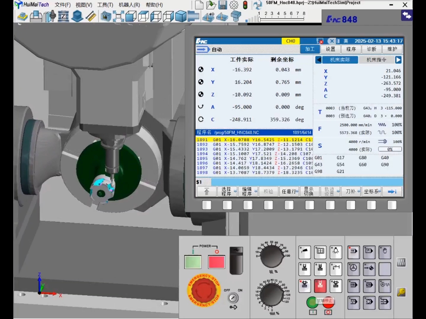
Task: Switch to the 维护 tab
Action: pyautogui.click(x=392, y=49)
